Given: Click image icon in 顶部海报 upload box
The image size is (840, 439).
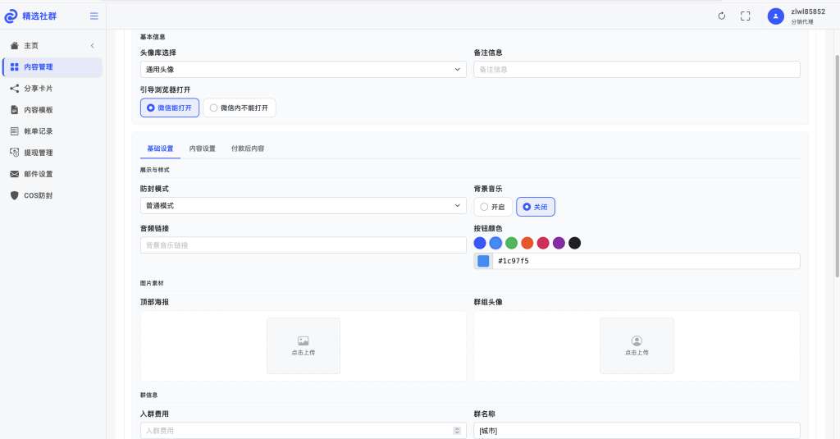Looking at the screenshot, I should 304,341.
